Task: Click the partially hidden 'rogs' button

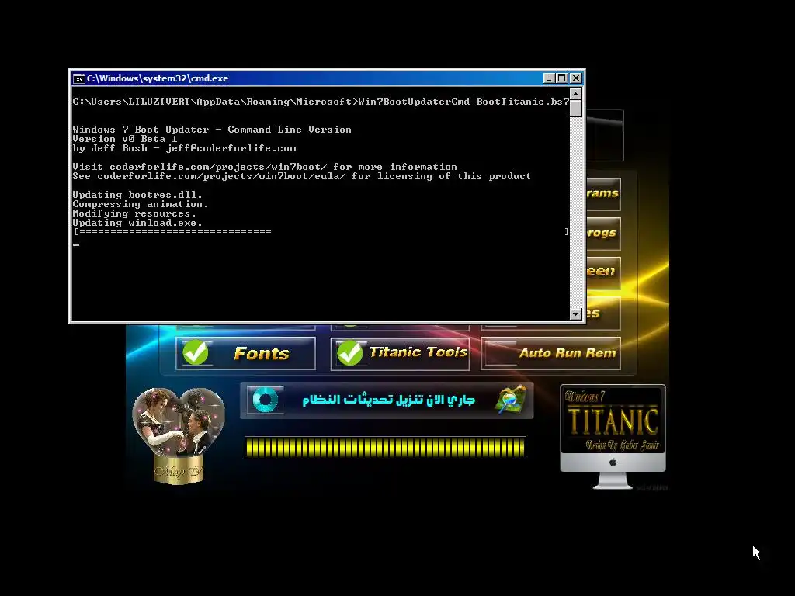Action: (603, 233)
